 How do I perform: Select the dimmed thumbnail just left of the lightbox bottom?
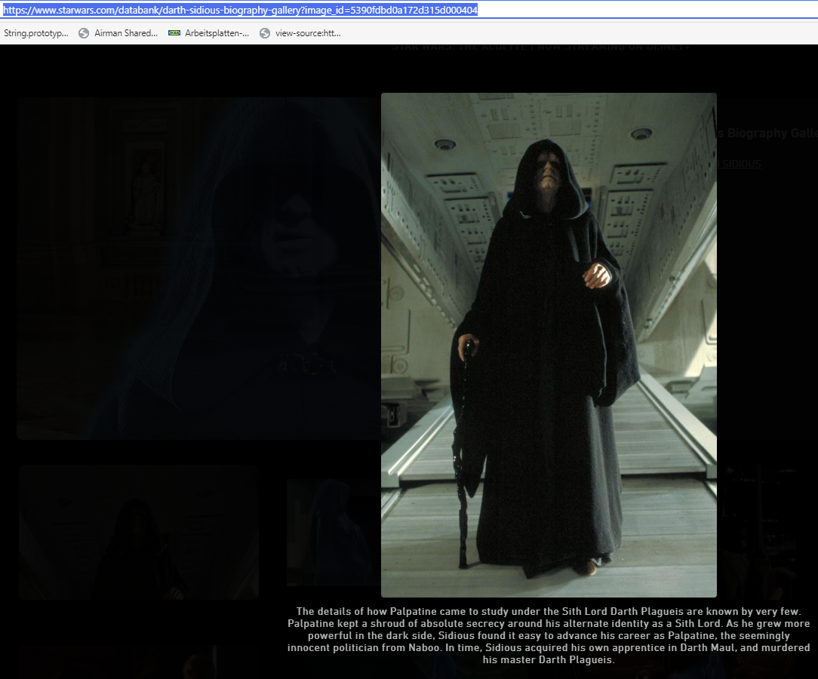tap(334, 531)
